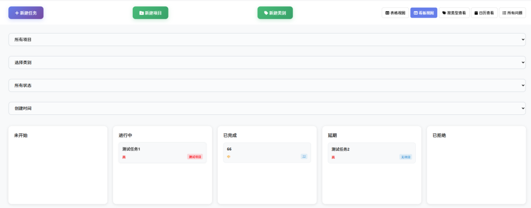
Task: Click the tag icon on 新建类别
Action: tap(266, 13)
